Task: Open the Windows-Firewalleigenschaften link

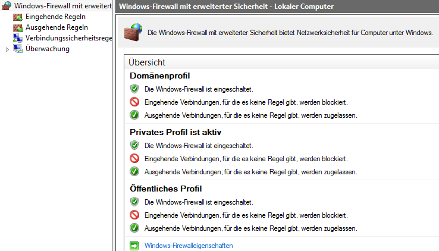Action: 189,245
